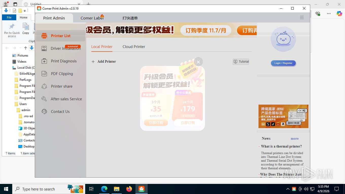Image resolution: width=345 pixels, height=194 pixels.
Task: Open the Tutorial video button
Action: click(x=241, y=61)
